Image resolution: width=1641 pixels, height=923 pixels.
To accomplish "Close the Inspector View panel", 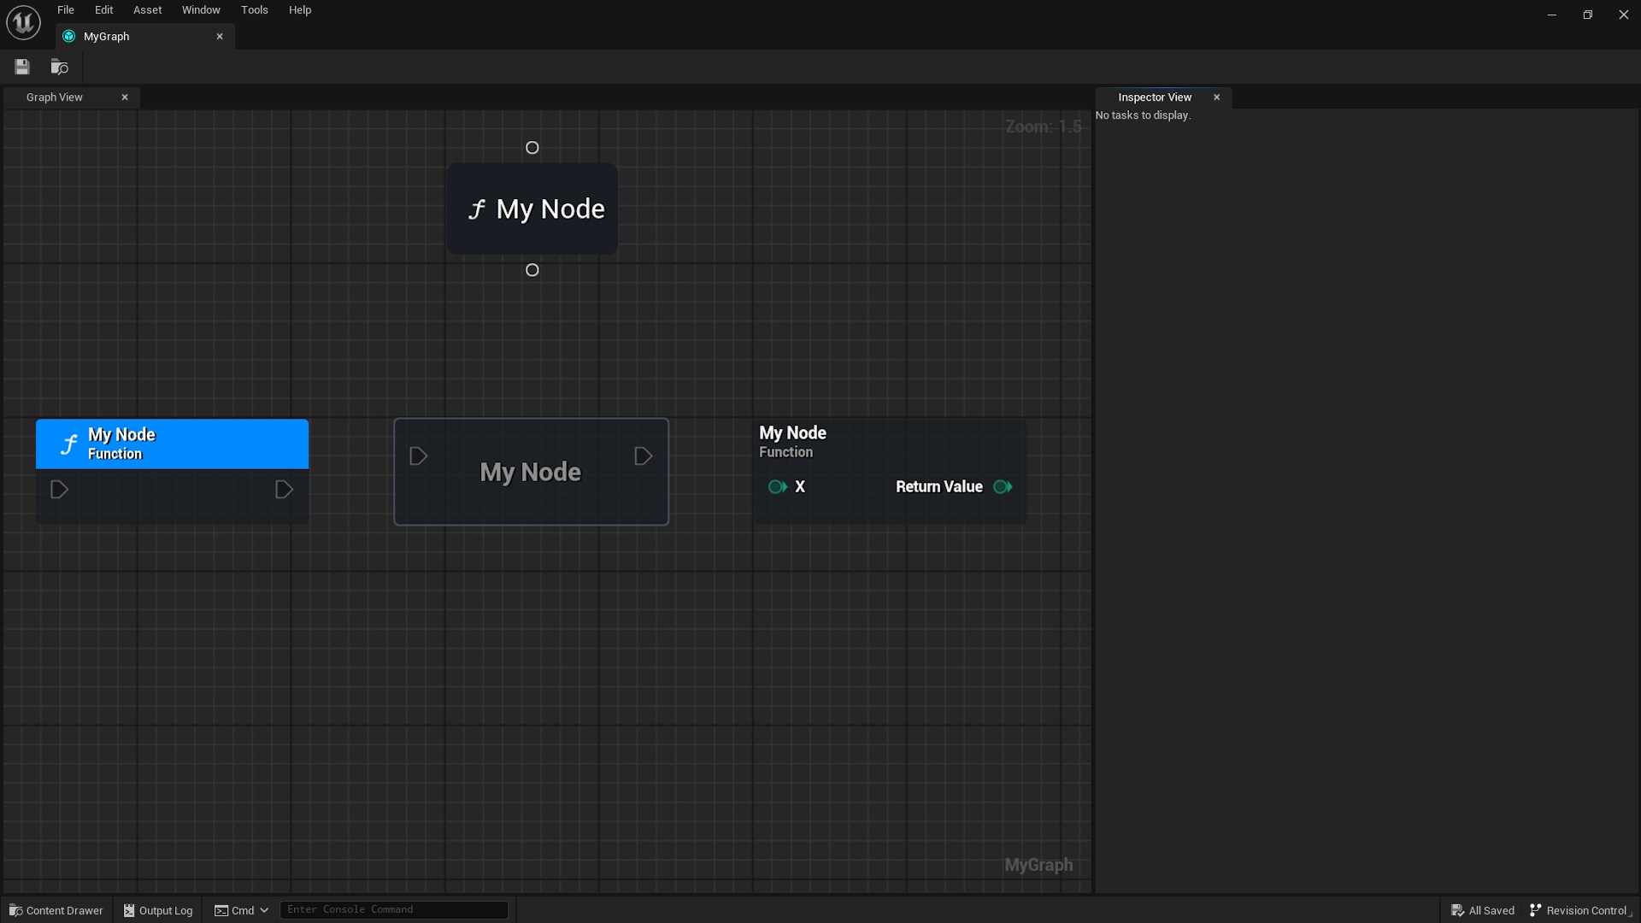I will (1216, 97).
